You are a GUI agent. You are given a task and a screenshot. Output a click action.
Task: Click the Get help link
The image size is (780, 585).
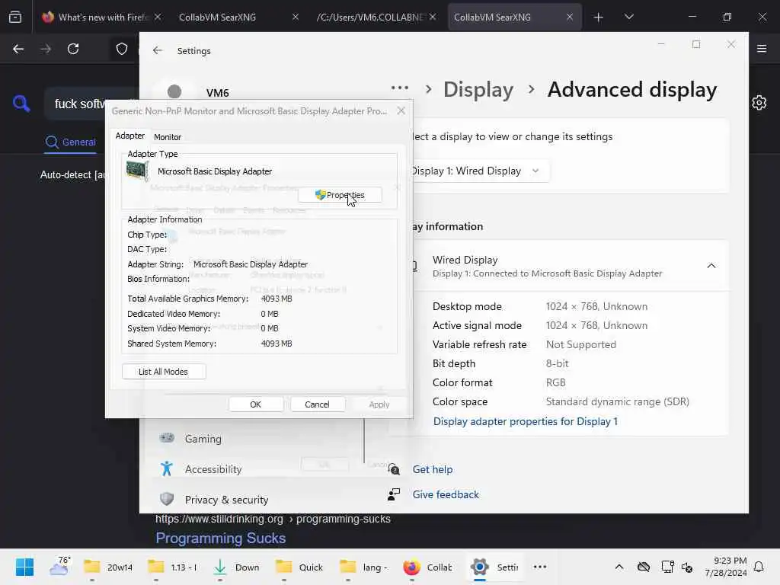coord(433,469)
